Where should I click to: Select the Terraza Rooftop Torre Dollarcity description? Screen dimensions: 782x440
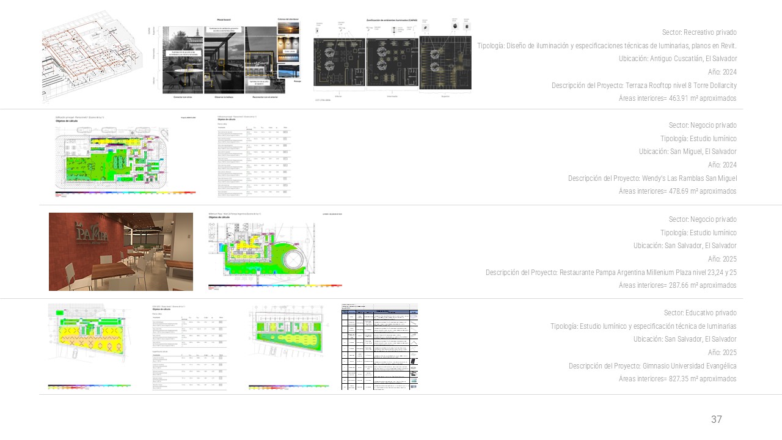[644, 86]
